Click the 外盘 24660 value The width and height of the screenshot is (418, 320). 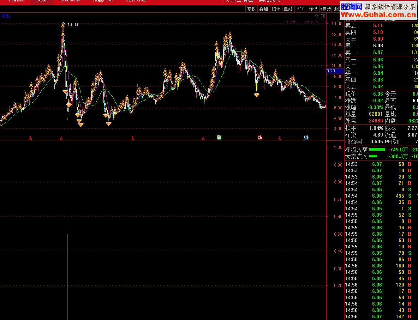(x=376, y=121)
